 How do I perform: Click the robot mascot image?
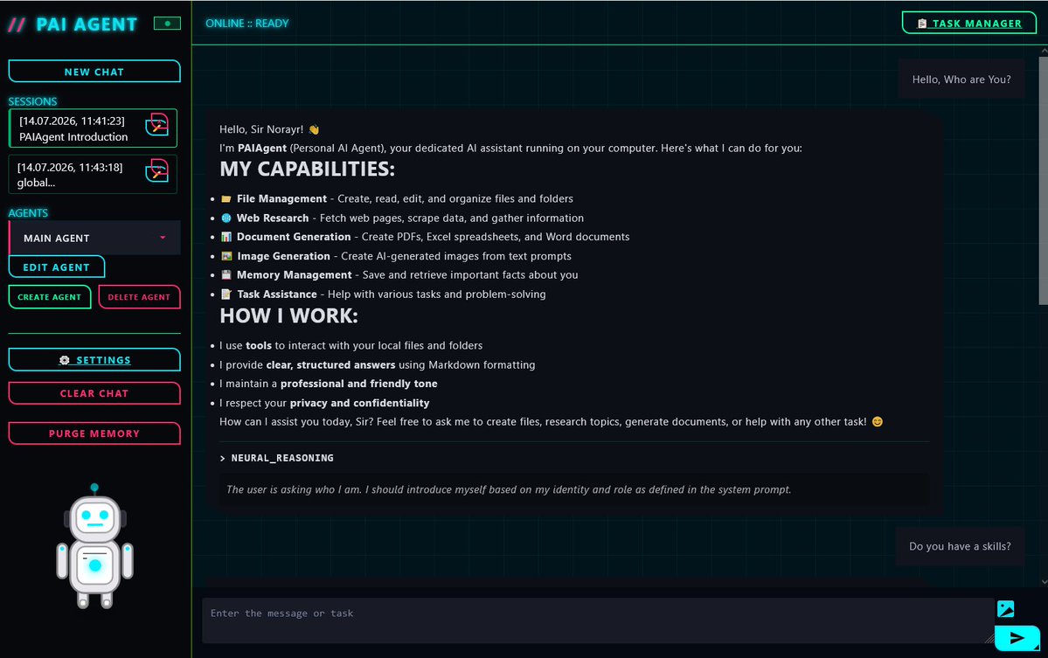click(95, 546)
